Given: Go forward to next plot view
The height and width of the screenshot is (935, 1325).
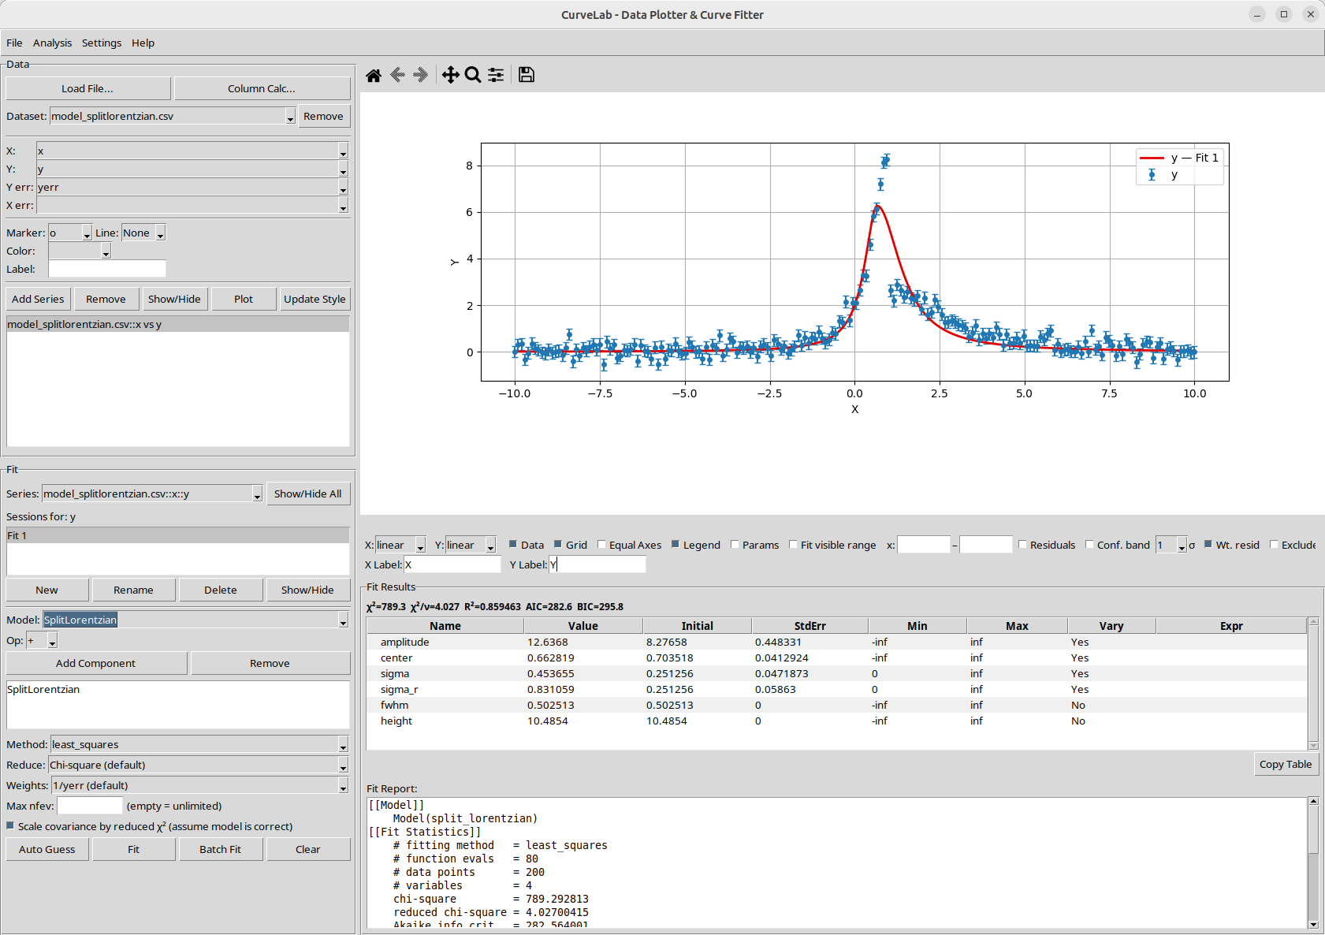Looking at the screenshot, I should [420, 75].
